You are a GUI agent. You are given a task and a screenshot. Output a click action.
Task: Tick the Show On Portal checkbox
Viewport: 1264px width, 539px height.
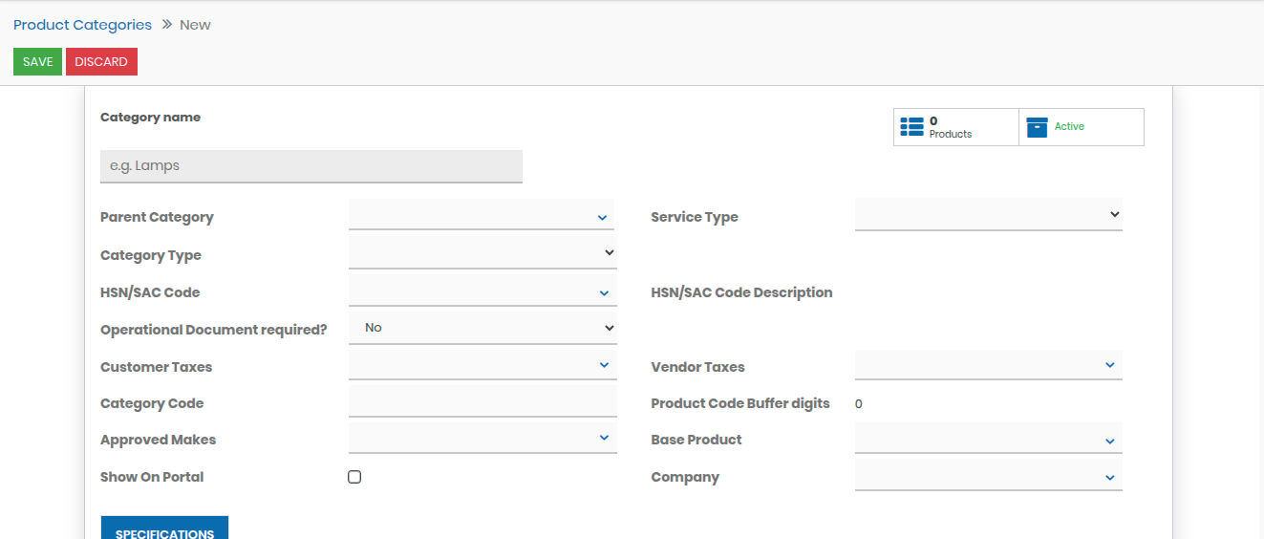click(x=354, y=477)
